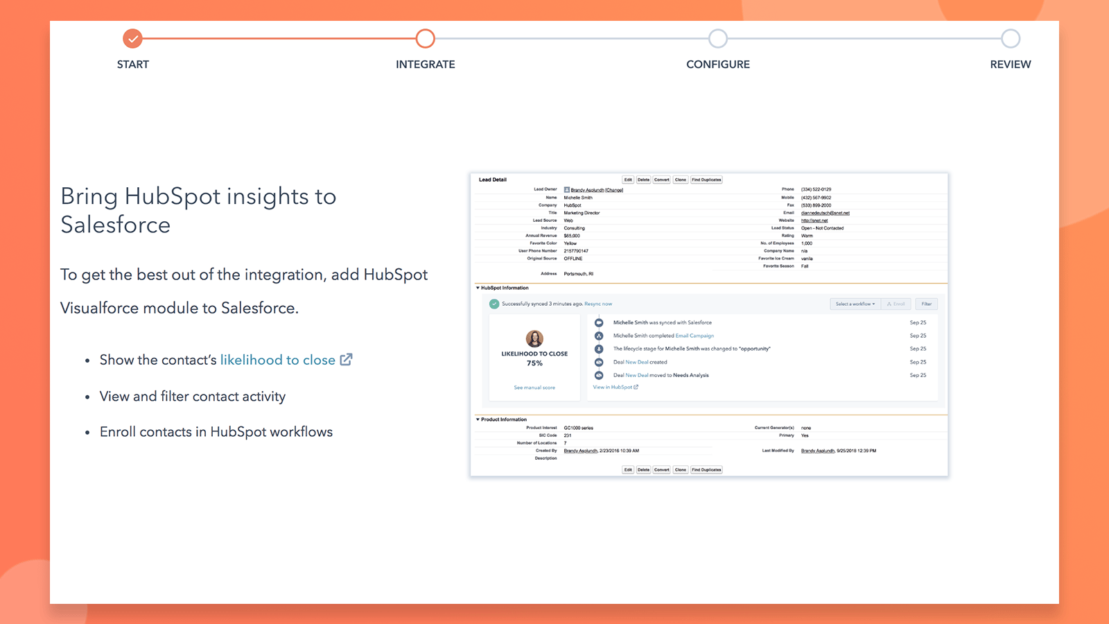Click the Enroll button

coord(896,304)
